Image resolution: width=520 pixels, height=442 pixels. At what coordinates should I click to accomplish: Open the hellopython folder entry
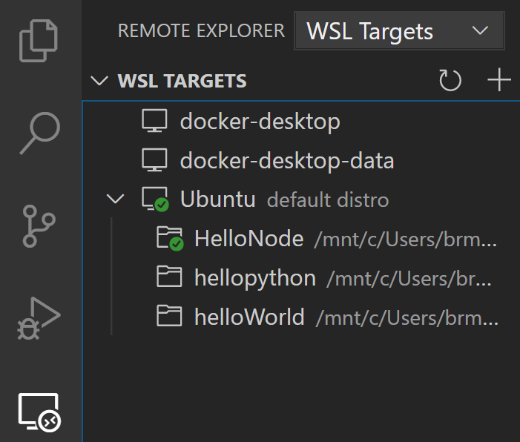point(254,278)
